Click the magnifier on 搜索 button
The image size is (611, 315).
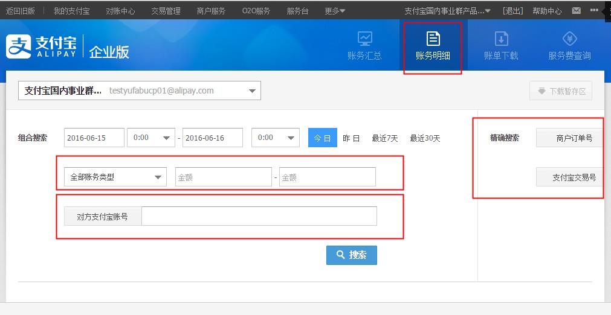(341, 255)
